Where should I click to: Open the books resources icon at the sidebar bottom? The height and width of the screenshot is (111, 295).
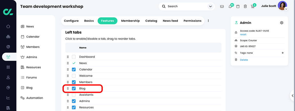click(x=8, y=108)
